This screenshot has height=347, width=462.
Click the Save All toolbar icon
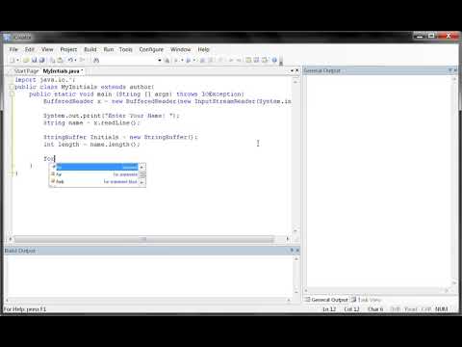pyautogui.click(x=41, y=60)
